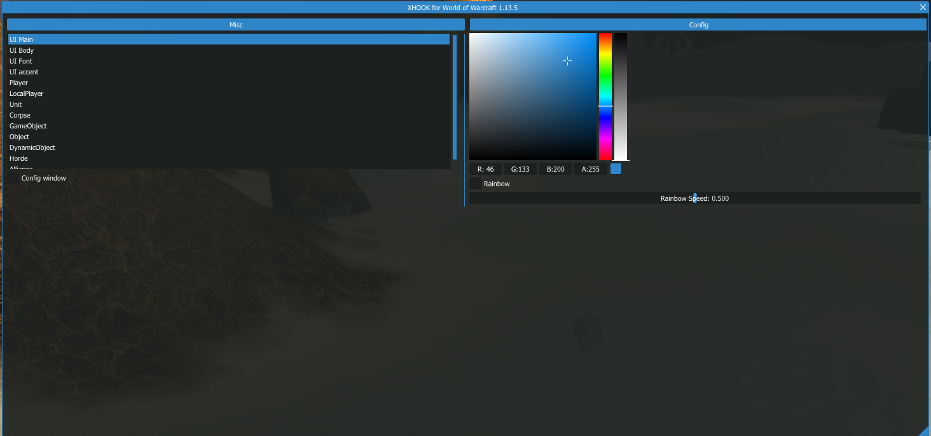
Task: Click the Rainbow Speed slider
Action: click(695, 198)
